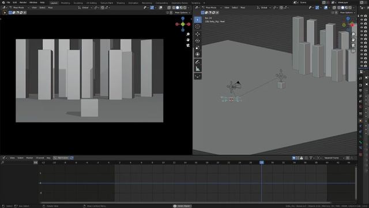Click the Blender logo menu icon

tap(3, 2)
